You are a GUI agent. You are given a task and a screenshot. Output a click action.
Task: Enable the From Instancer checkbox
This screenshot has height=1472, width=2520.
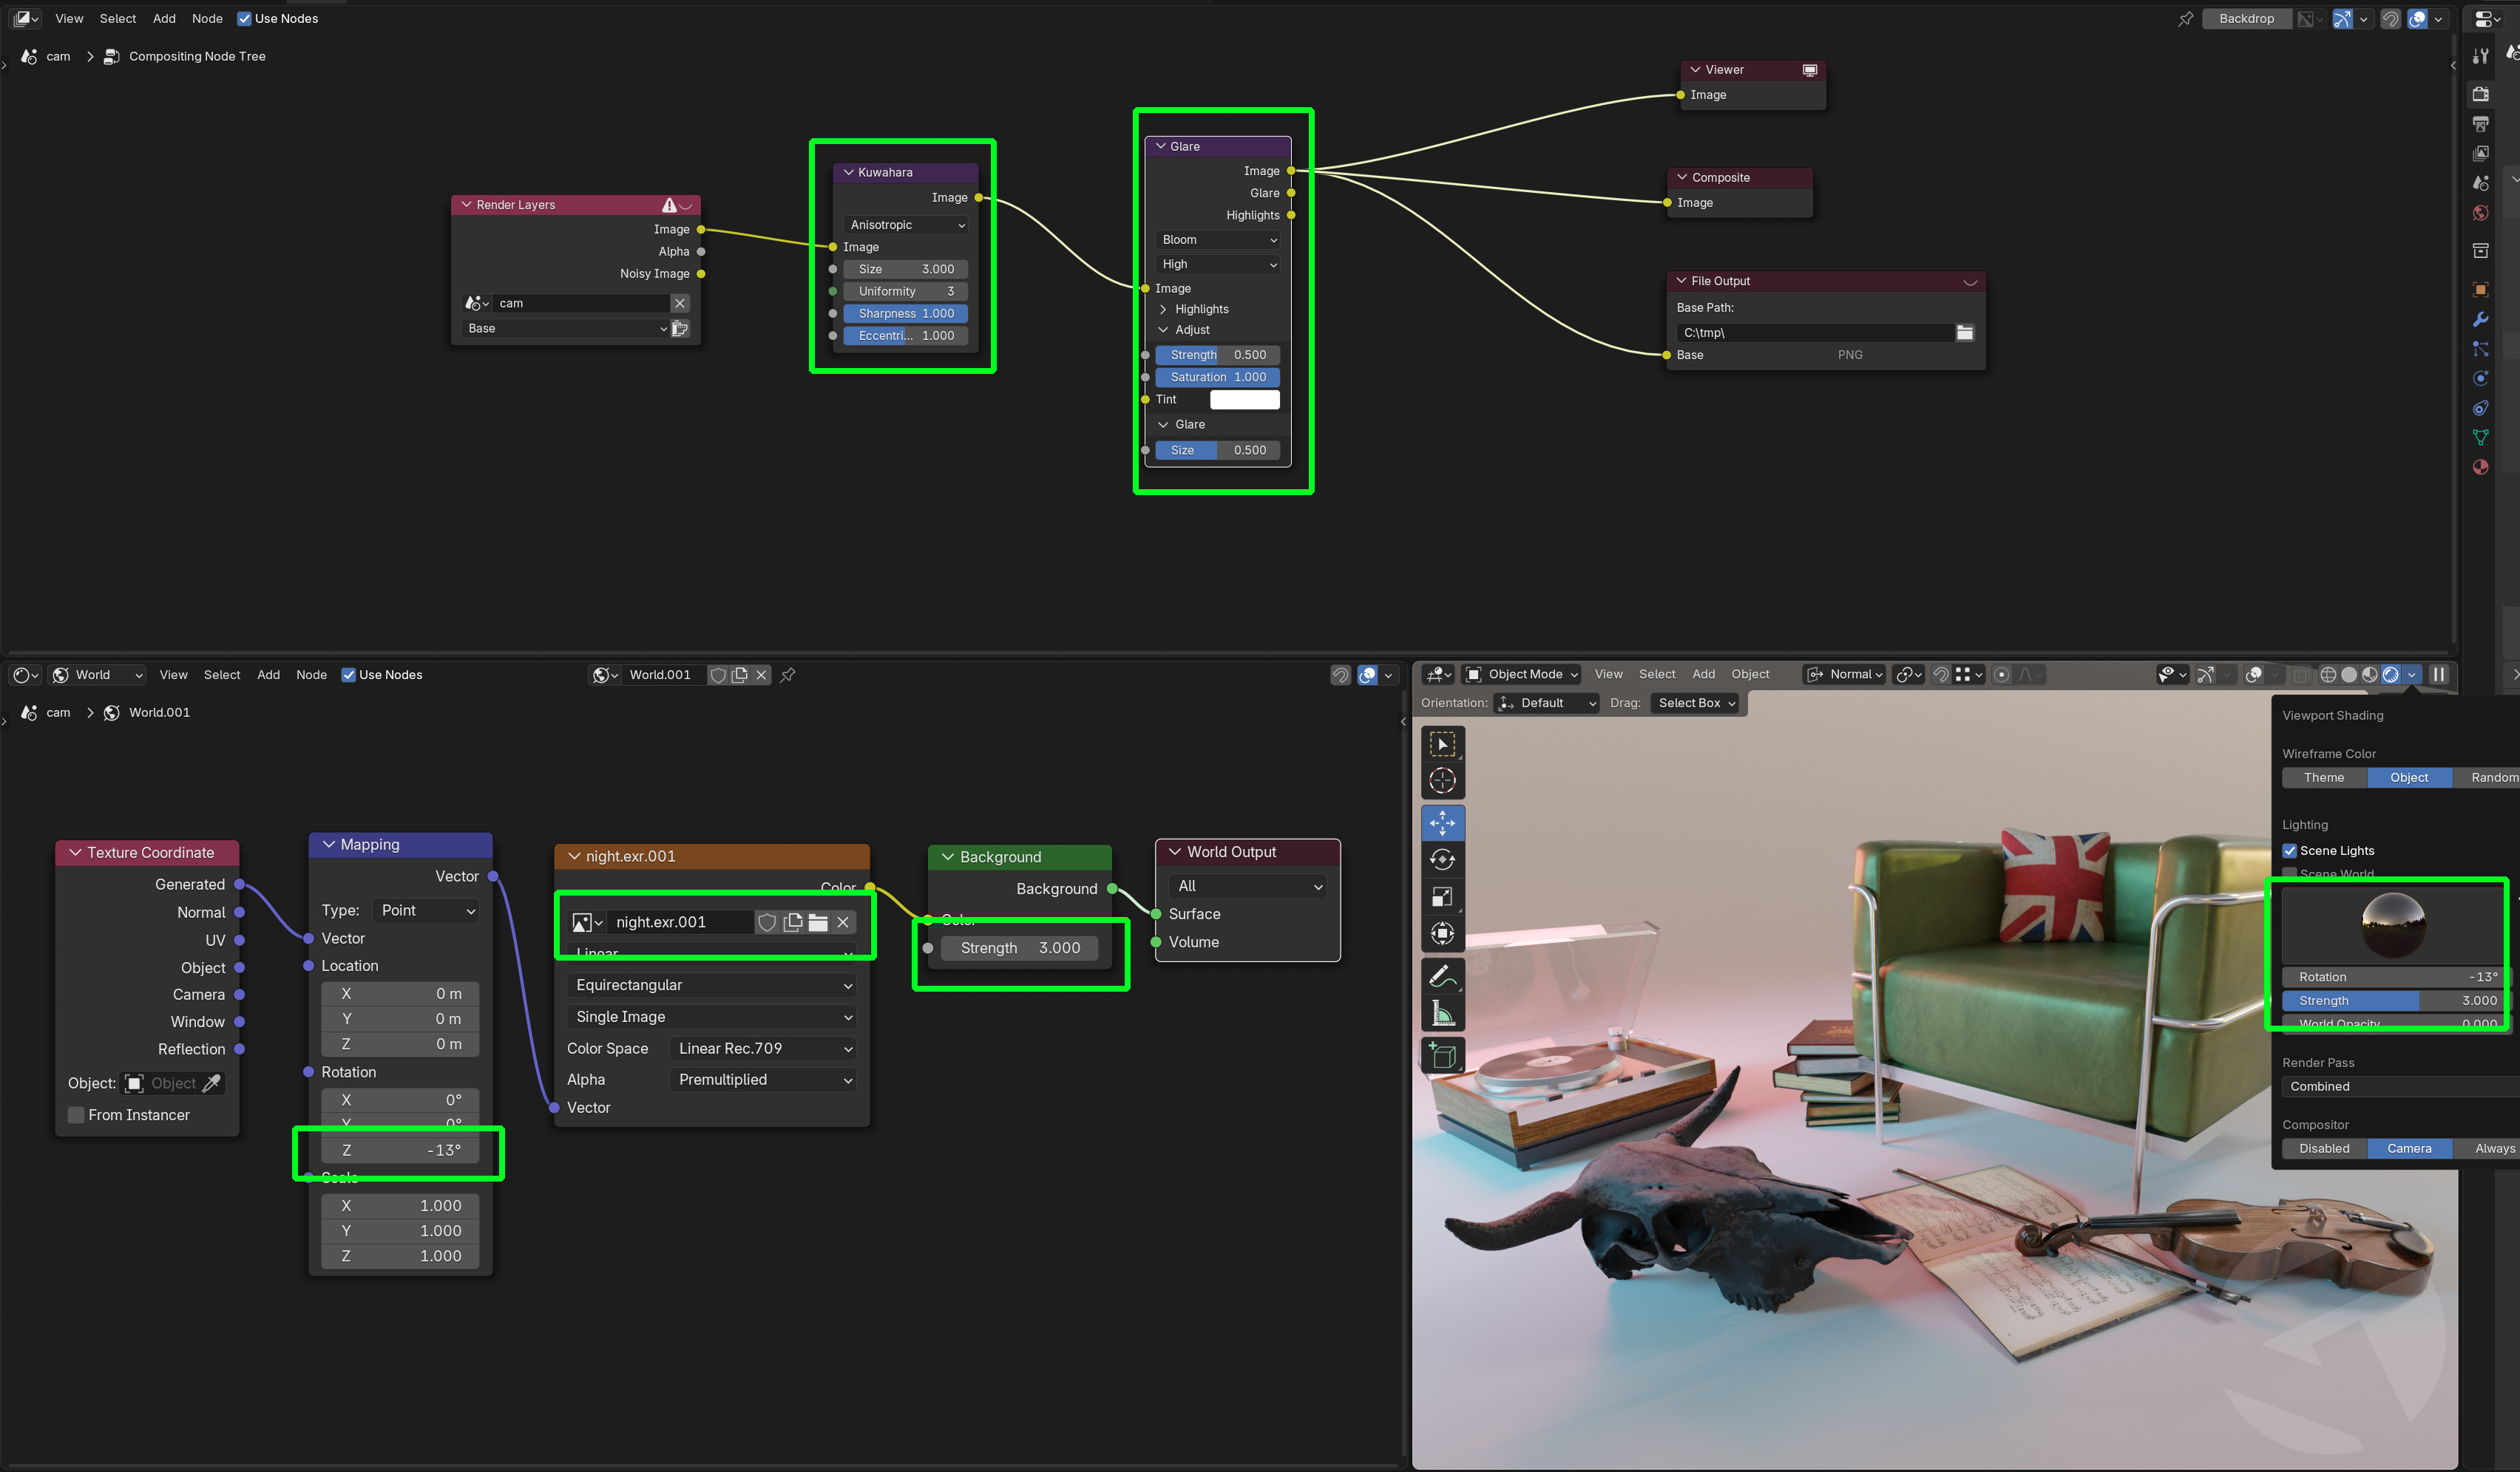click(x=76, y=1115)
